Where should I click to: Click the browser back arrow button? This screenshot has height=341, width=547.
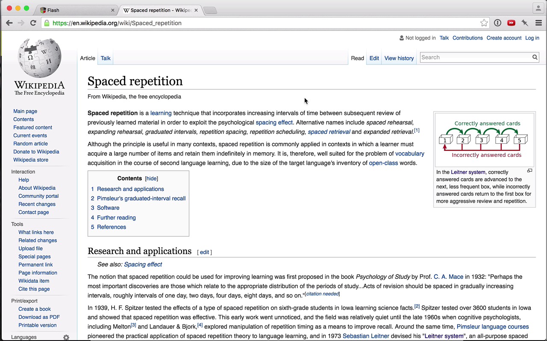point(9,23)
